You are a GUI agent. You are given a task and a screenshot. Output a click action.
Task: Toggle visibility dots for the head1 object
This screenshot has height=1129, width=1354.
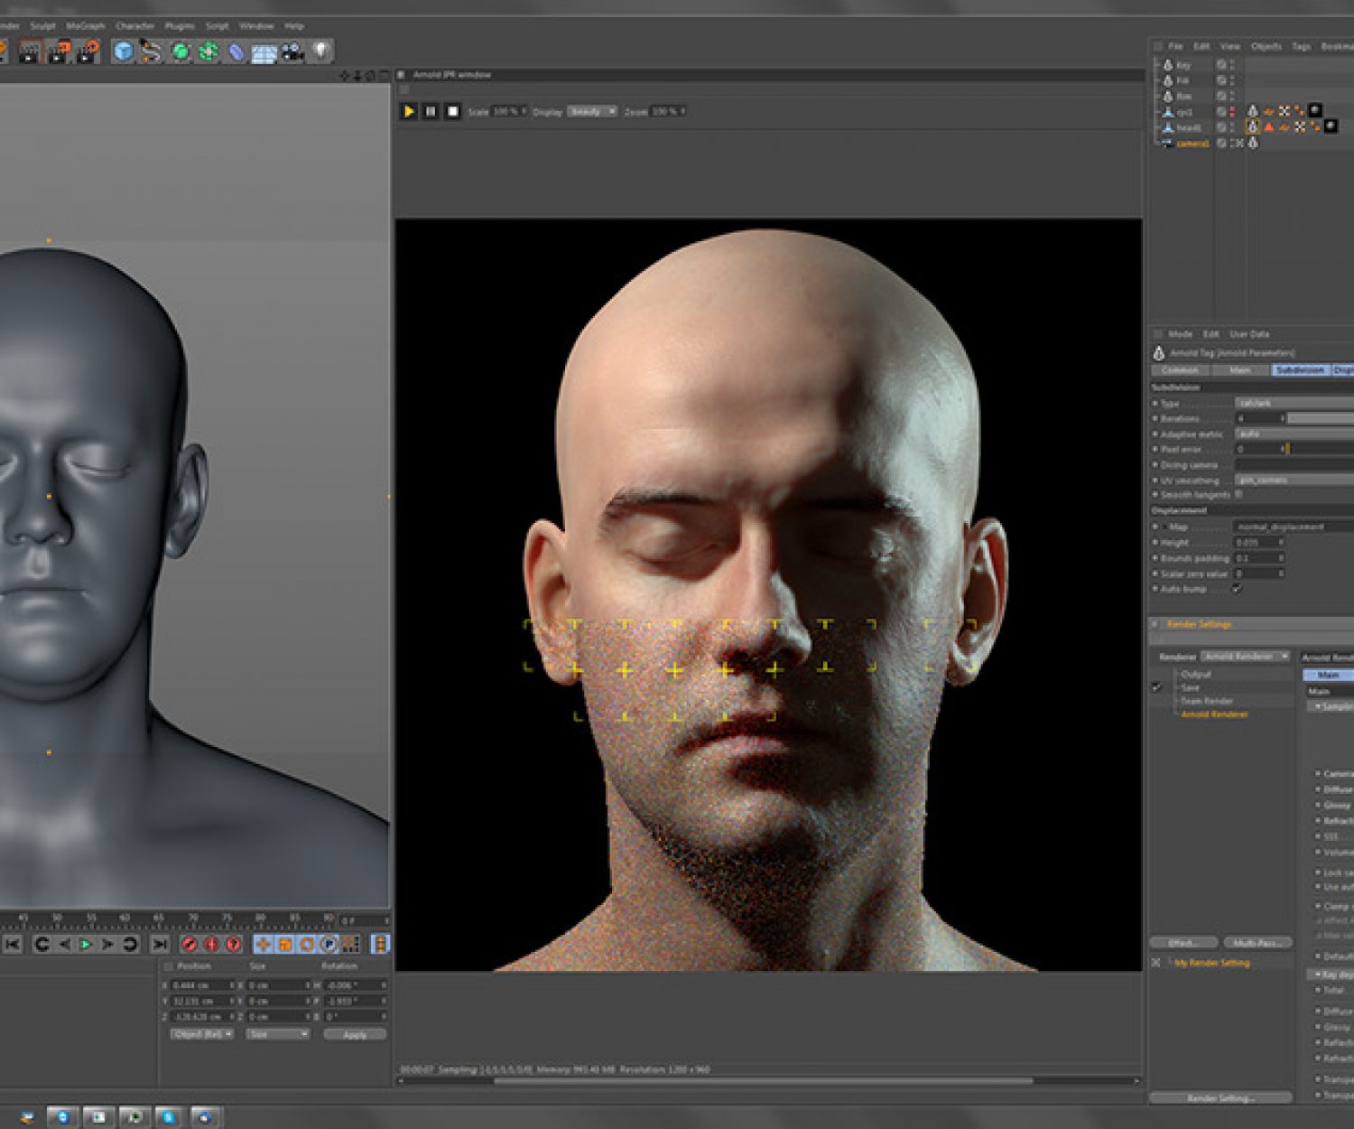click(1231, 127)
